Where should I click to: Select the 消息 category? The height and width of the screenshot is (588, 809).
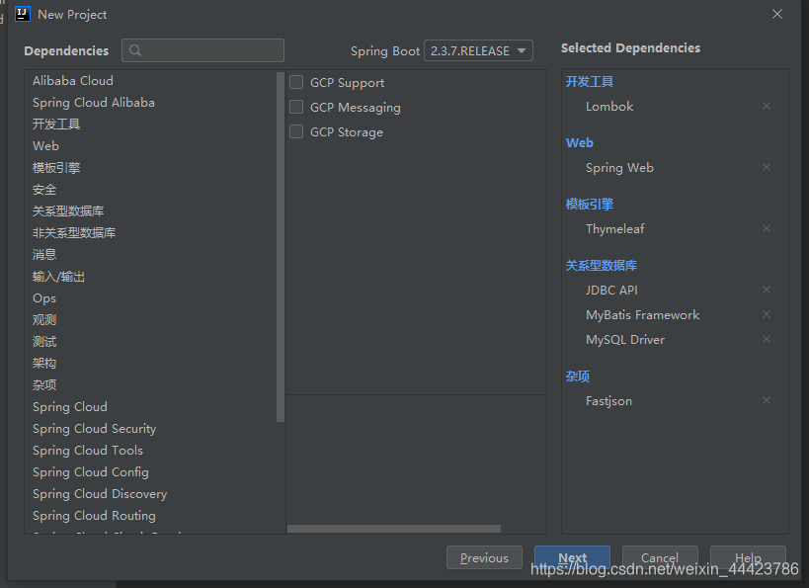click(44, 255)
